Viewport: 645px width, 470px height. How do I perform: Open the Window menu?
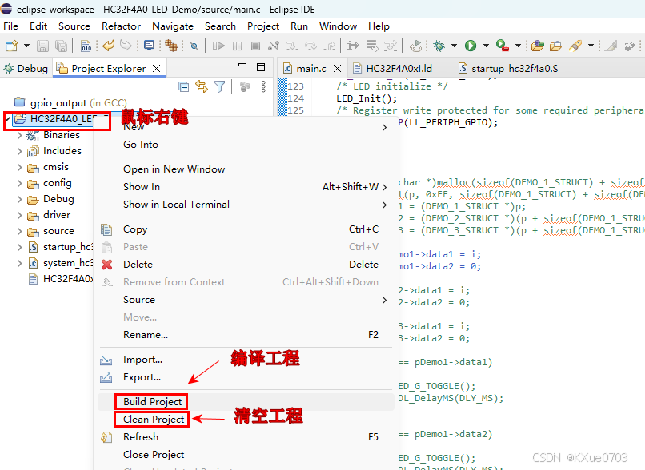[x=339, y=26]
